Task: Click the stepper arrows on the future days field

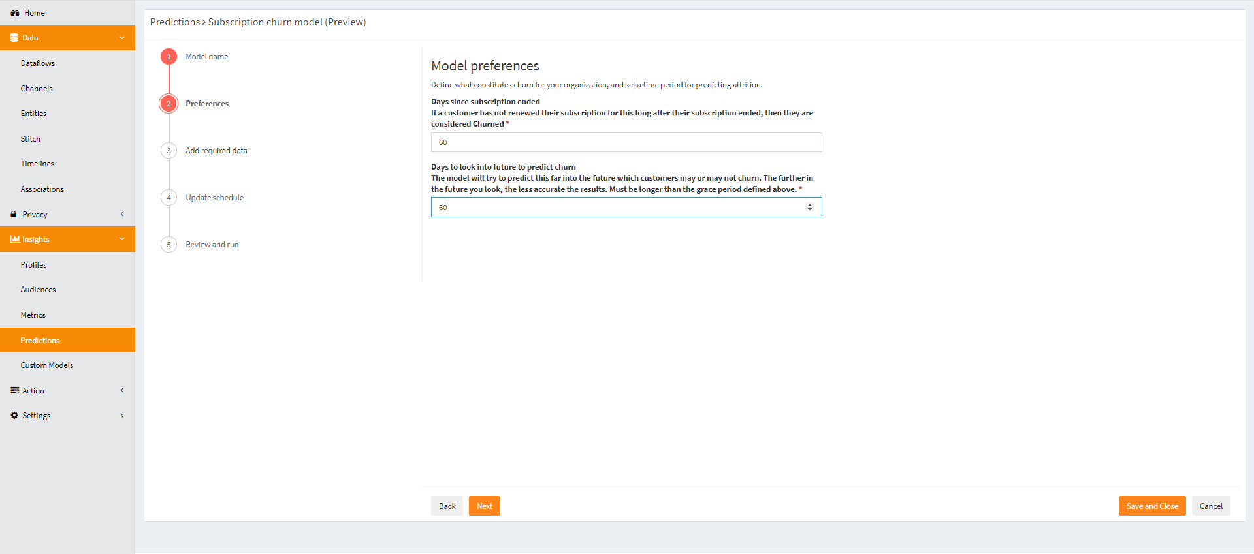Action: click(810, 208)
